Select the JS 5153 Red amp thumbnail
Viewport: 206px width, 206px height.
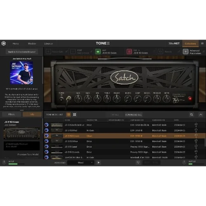coord(57,130)
